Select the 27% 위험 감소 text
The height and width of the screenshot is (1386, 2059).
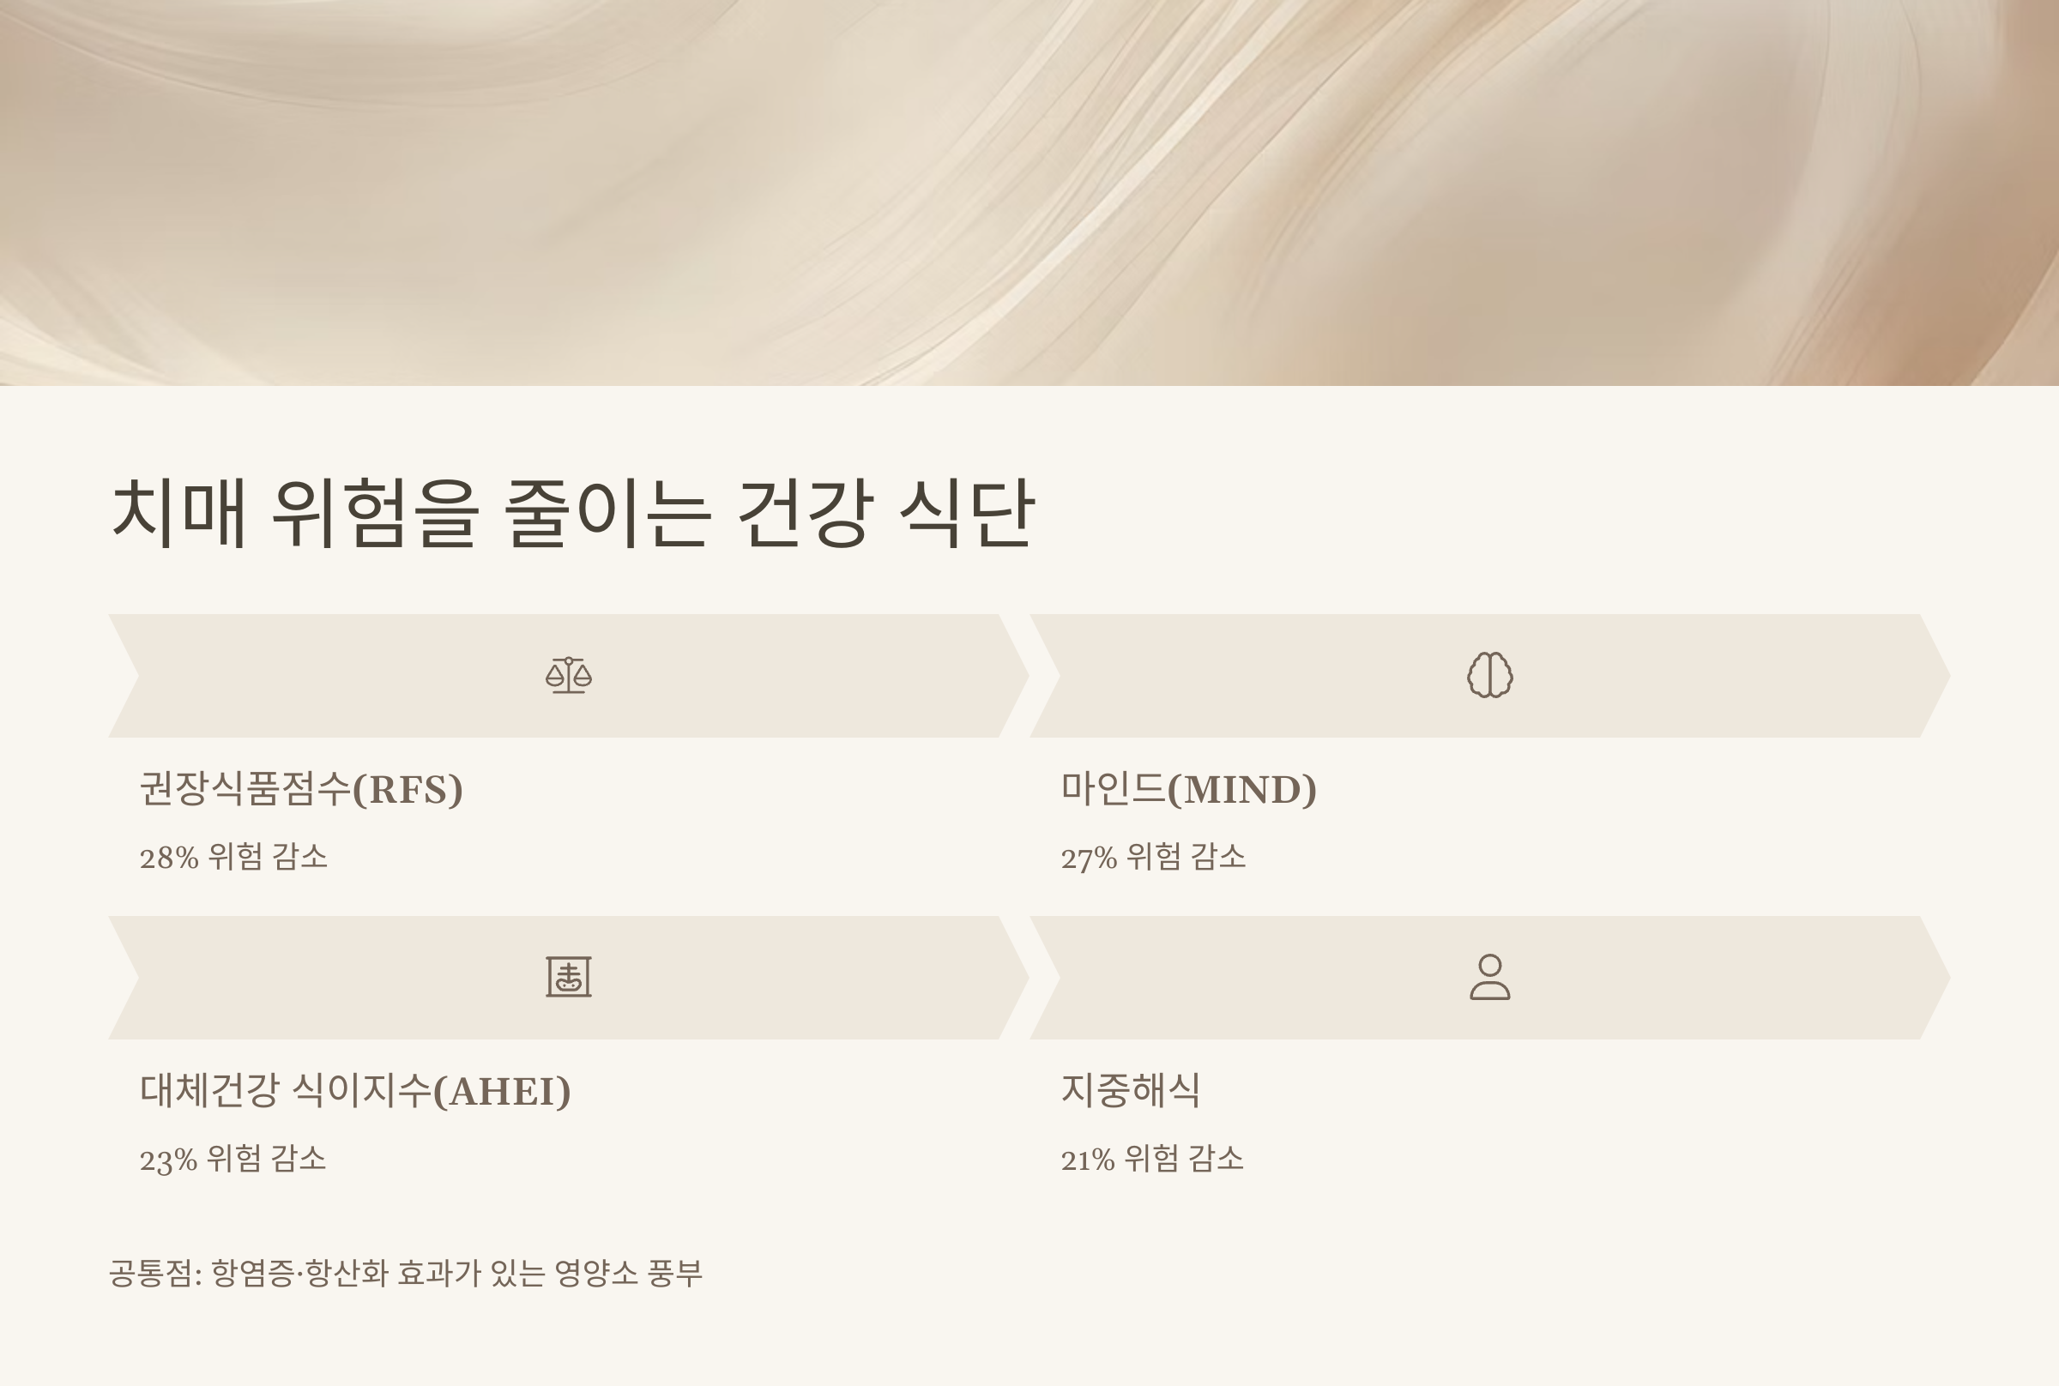click(1154, 857)
